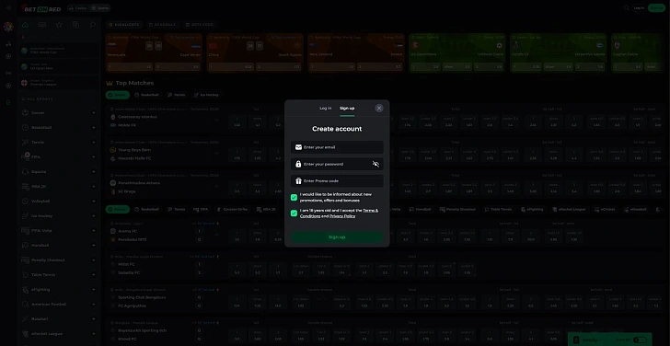Click the green Sign up submit button
670x346 pixels.
[337, 237]
